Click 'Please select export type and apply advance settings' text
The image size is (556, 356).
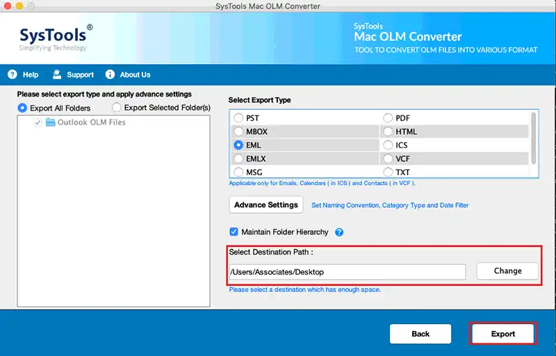[x=104, y=95]
